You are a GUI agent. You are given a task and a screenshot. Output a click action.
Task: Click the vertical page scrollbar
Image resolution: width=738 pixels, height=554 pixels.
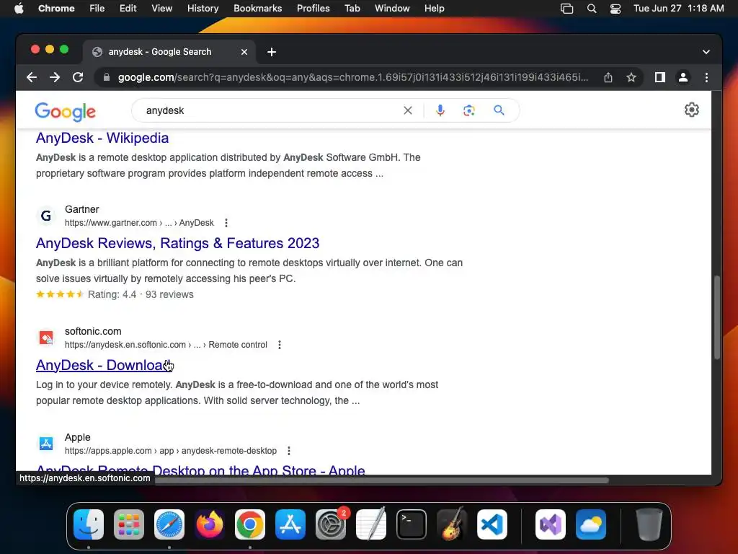716,317
